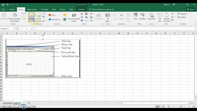Switch to the Page Layout tab
Screen dimensions: 197x111
click(32, 10)
